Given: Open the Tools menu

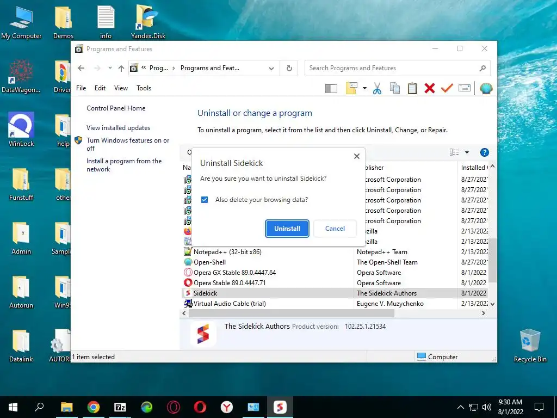Looking at the screenshot, I should 144,88.
